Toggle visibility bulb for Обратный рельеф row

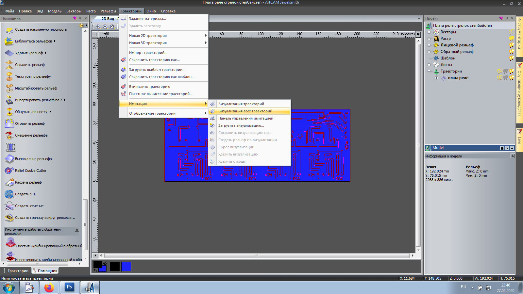[x=512, y=52]
